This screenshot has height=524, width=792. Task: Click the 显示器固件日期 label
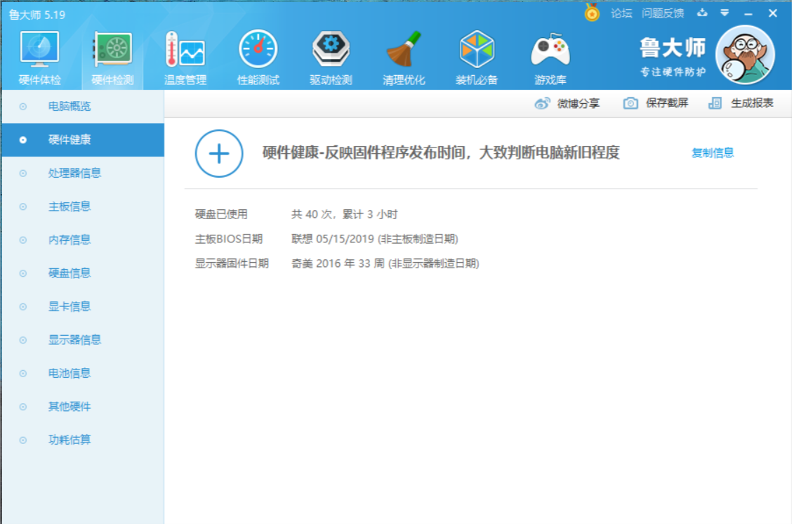(x=232, y=264)
